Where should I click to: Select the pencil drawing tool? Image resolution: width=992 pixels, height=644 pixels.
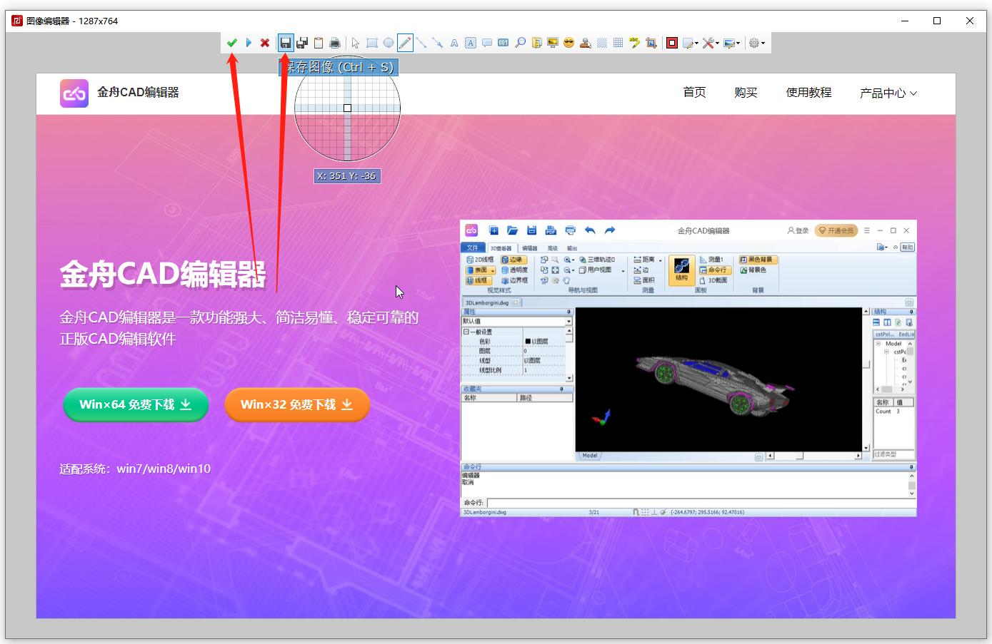[405, 43]
